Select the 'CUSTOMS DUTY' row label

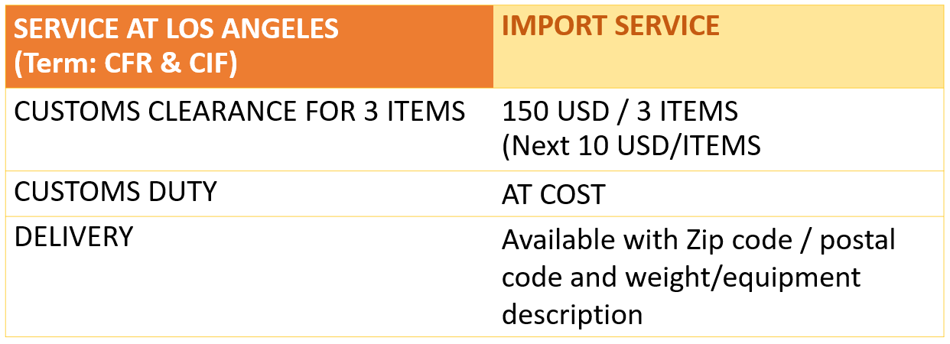click(x=115, y=191)
